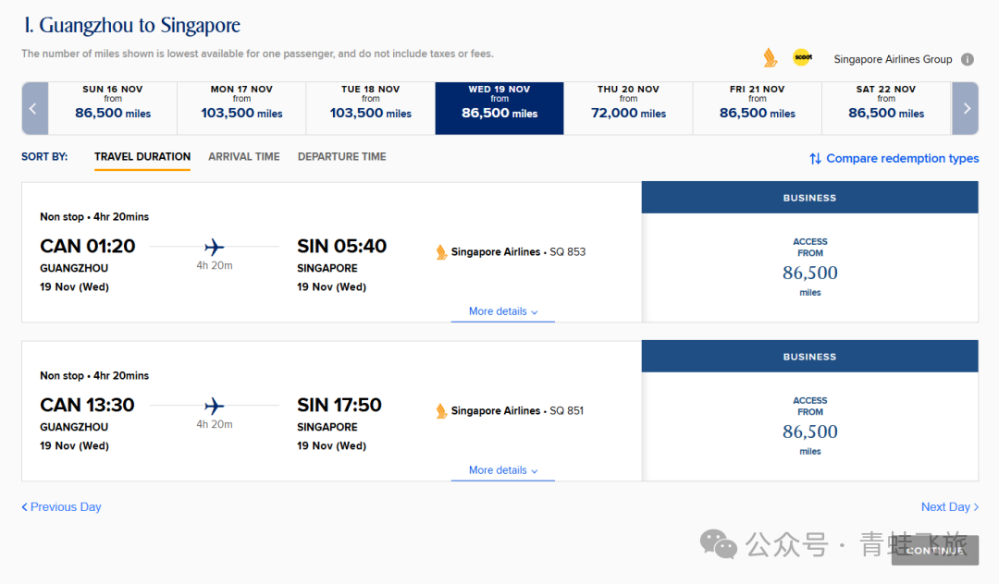Click the info icon beside Singapore Airlines Group
This screenshot has width=999, height=584.
tap(968, 59)
